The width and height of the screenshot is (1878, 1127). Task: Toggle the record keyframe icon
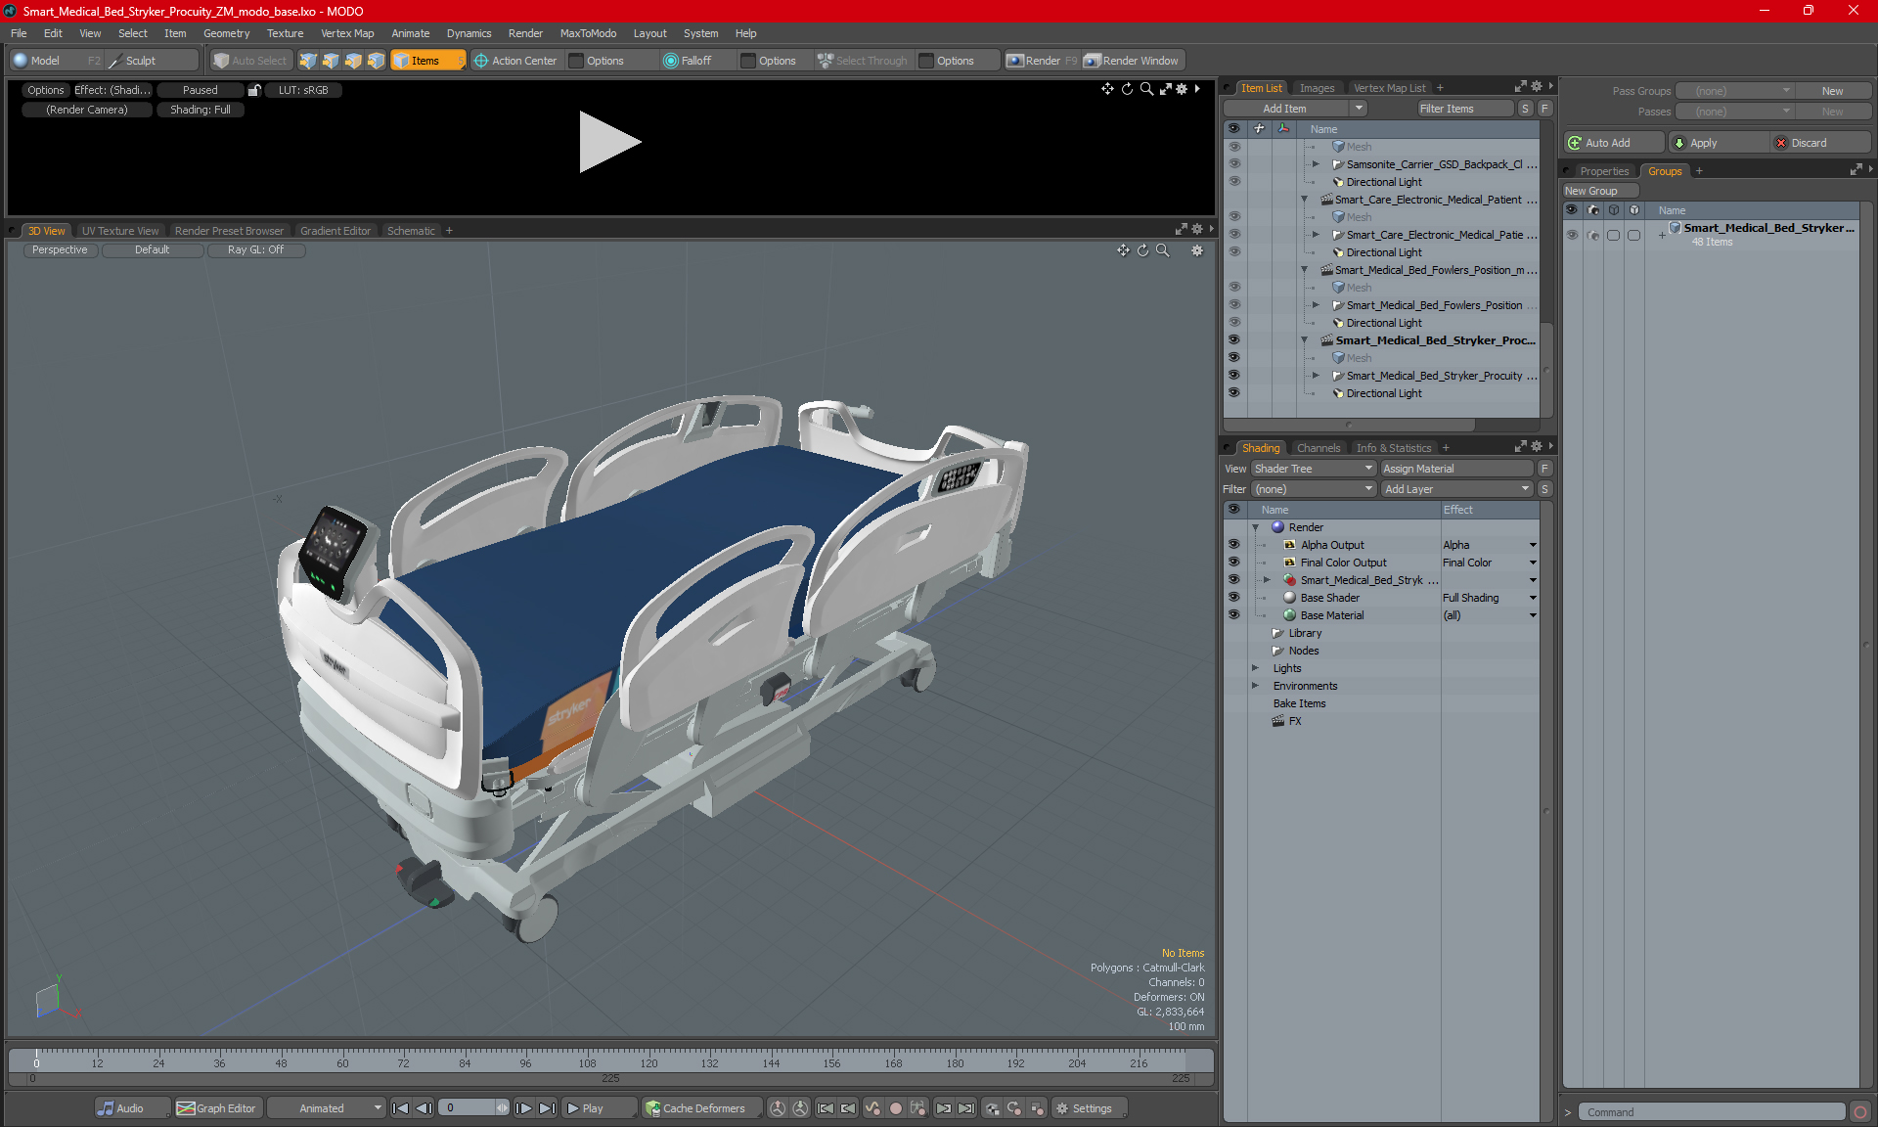(x=895, y=1108)
